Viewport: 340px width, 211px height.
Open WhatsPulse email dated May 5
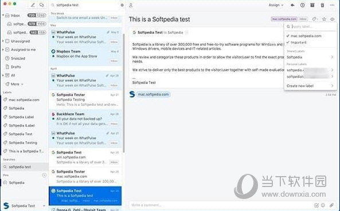click(x=85, y=37)
